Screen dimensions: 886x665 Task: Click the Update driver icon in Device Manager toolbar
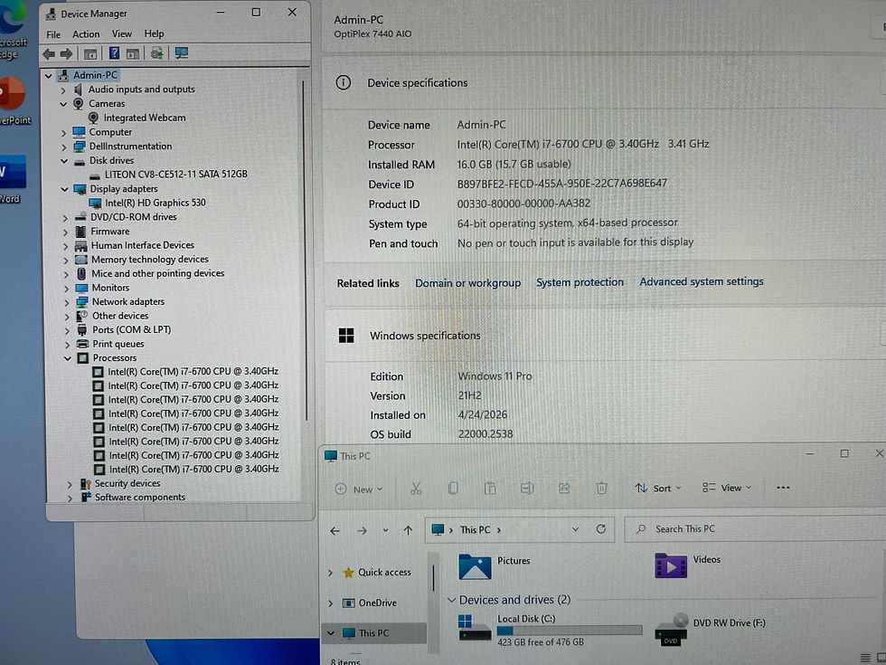tap(156, 53)
